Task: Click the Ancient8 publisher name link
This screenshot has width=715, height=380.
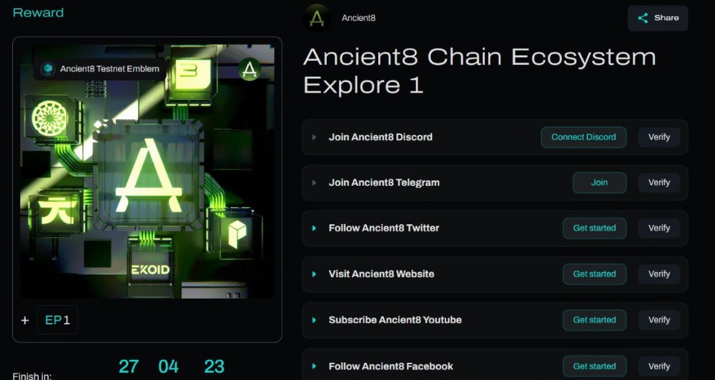Action: point(358,19)
